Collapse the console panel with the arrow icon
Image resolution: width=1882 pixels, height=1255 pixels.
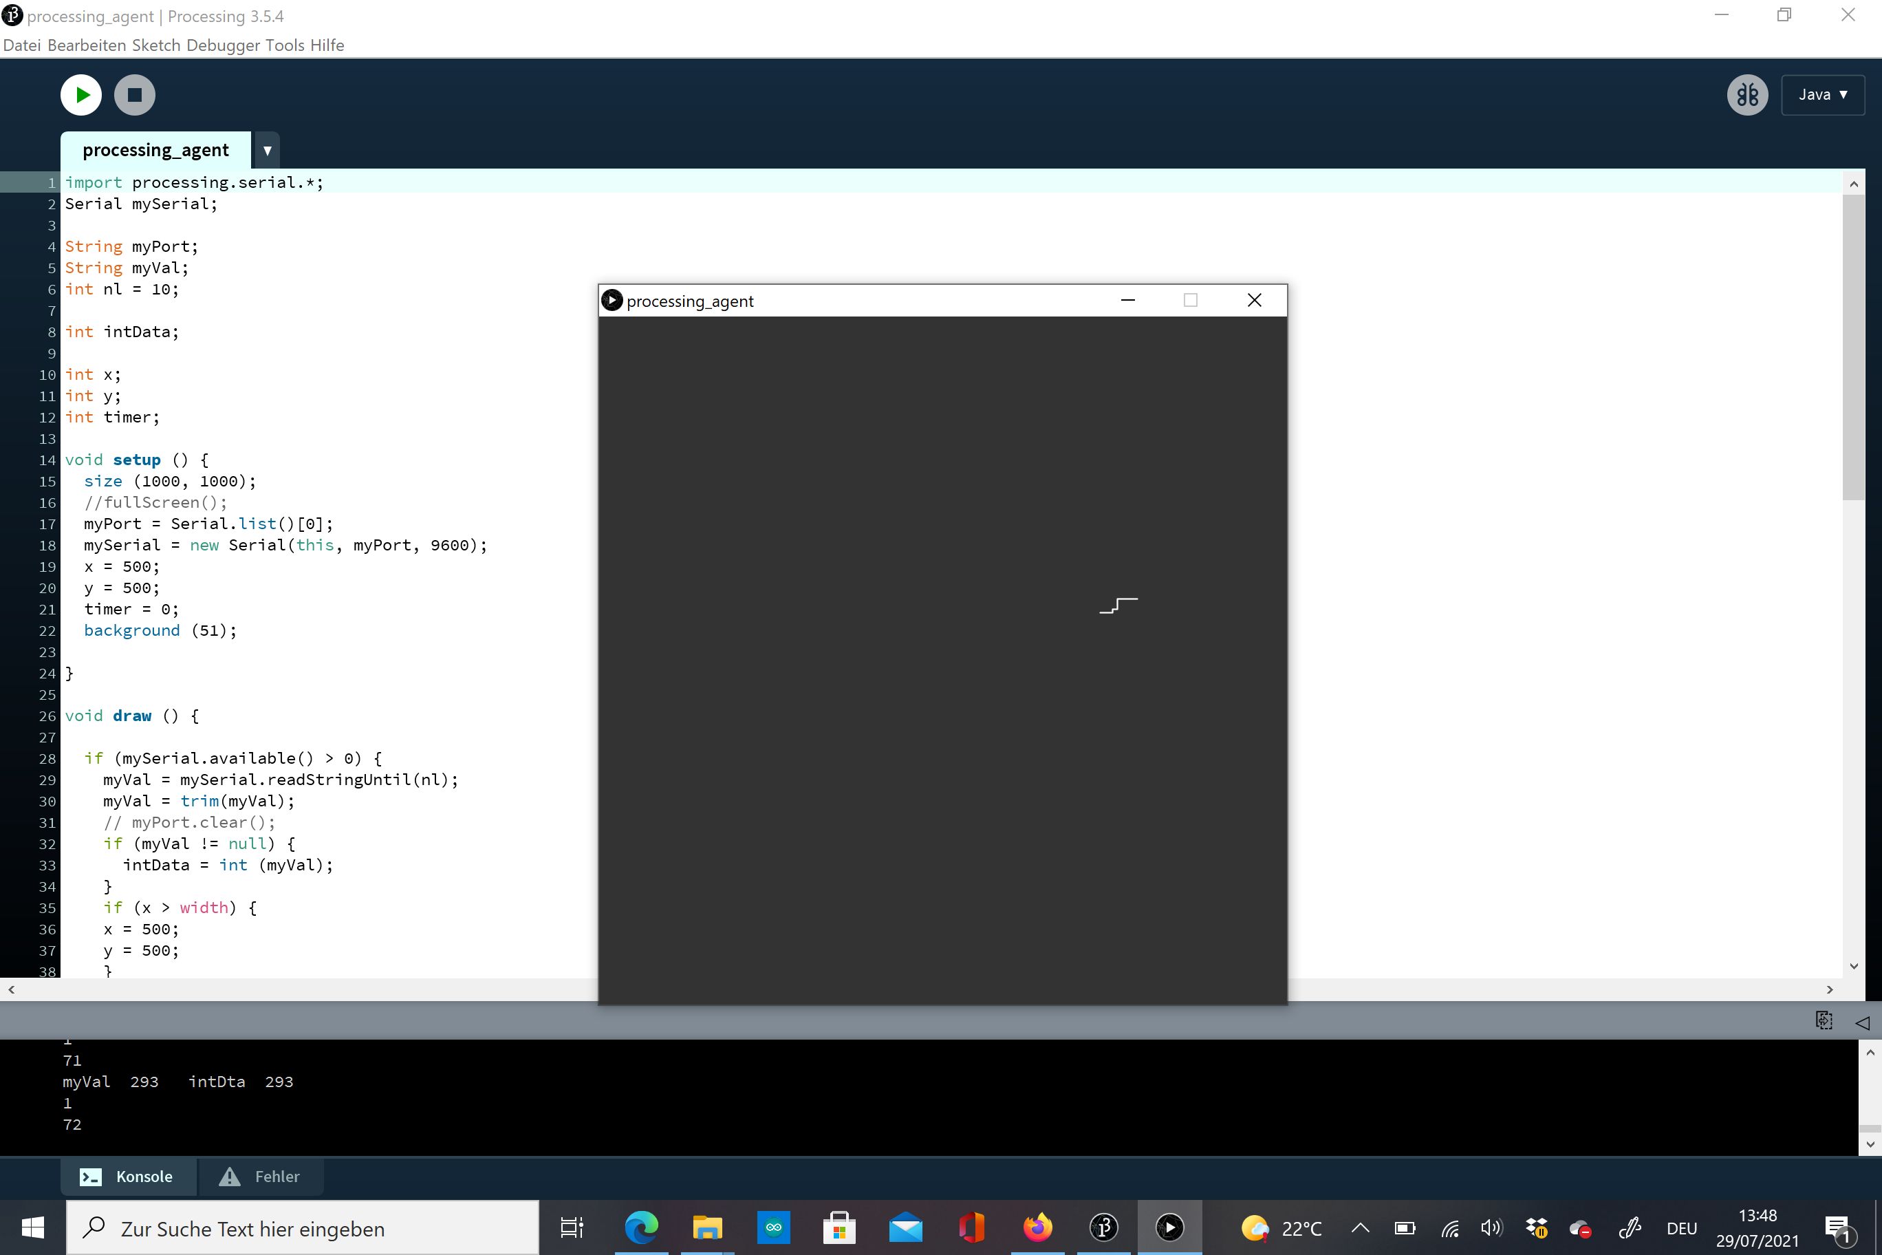click(x=1861, y=1022)
